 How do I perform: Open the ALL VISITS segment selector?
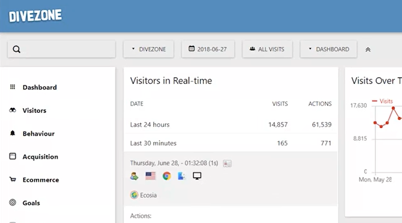267,49
